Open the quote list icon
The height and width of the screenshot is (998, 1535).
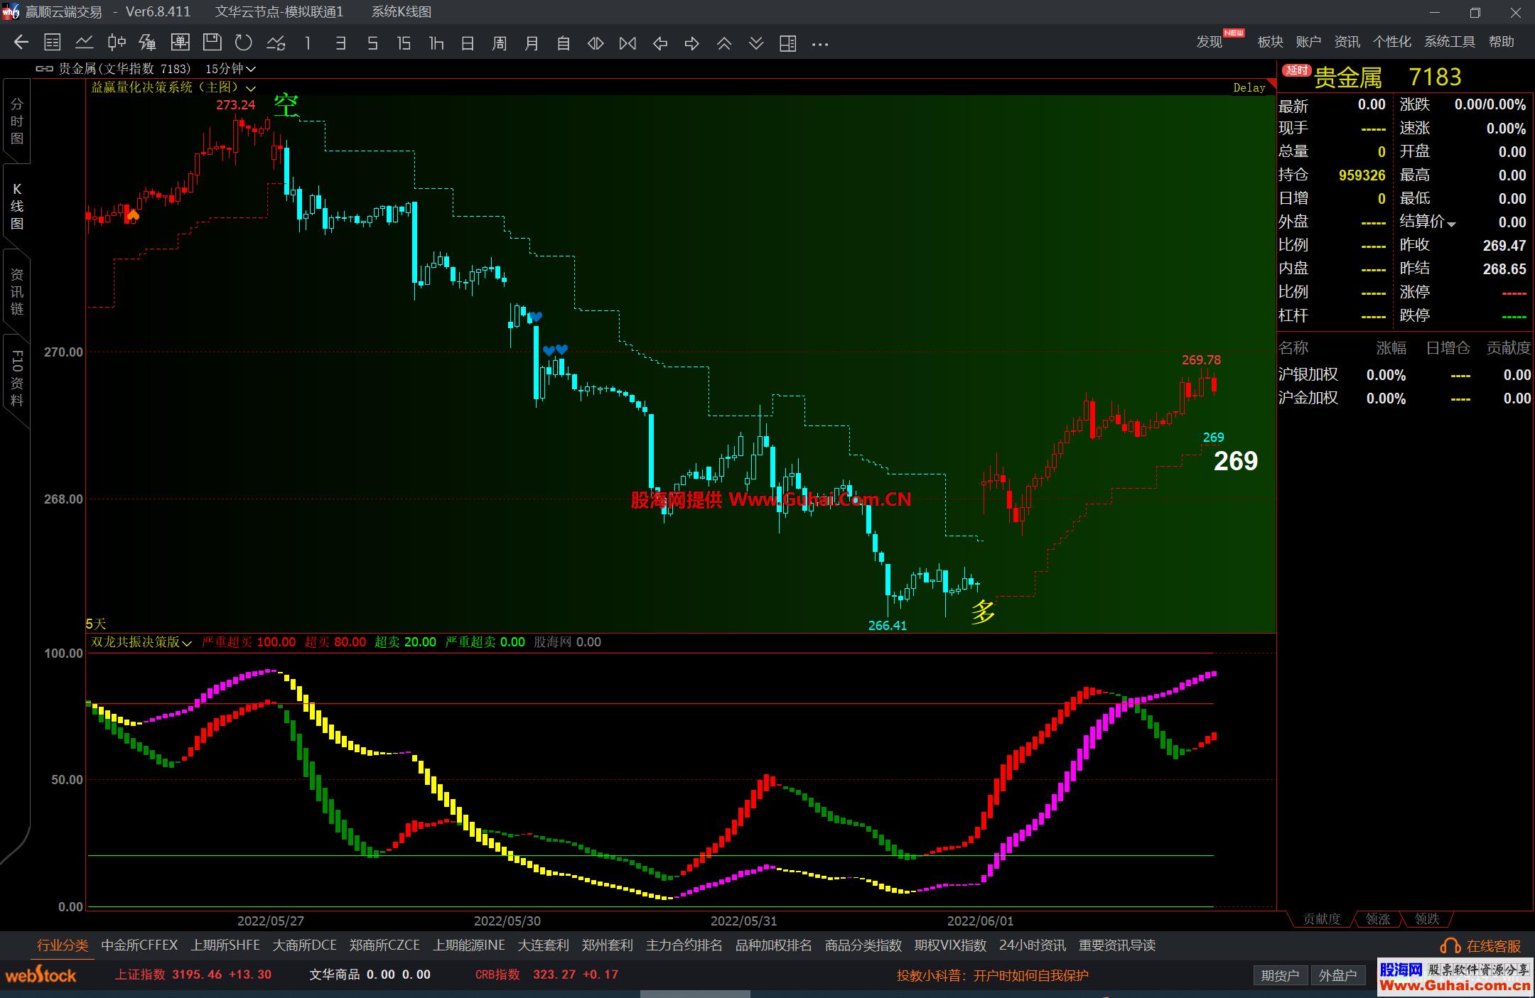click(x=53, y=43)
